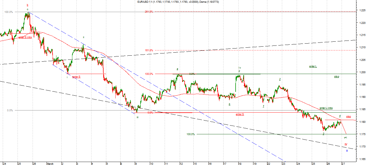Select the 'v=i' wave label
Screen dimensions: 366x165
pos(345,137)
